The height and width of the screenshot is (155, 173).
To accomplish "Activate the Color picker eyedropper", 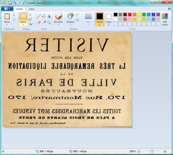I will pos(44,22).
